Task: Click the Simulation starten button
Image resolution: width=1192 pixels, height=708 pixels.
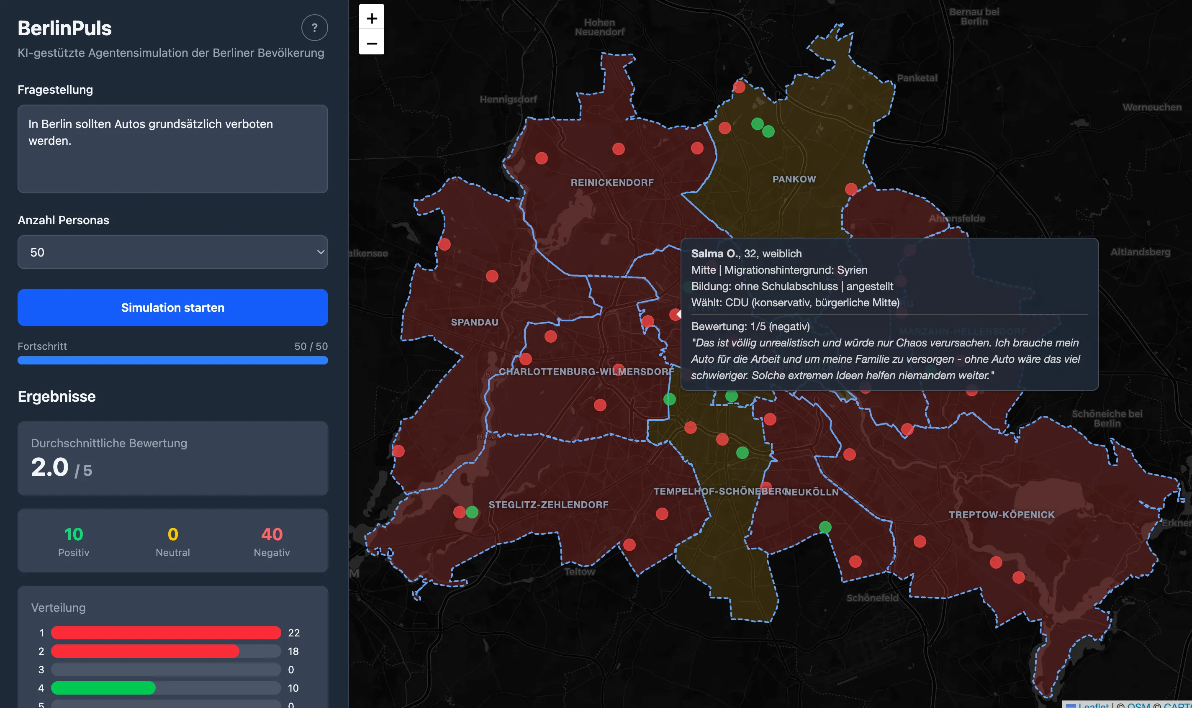Action: pos(173,307)
